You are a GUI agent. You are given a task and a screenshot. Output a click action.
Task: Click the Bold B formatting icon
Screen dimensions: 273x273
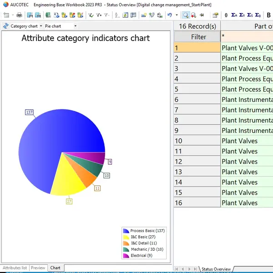tap(268, 15)
